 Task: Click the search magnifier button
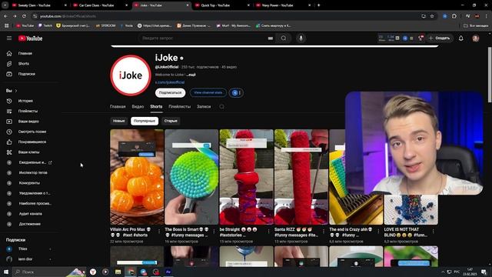coord(284,38)
